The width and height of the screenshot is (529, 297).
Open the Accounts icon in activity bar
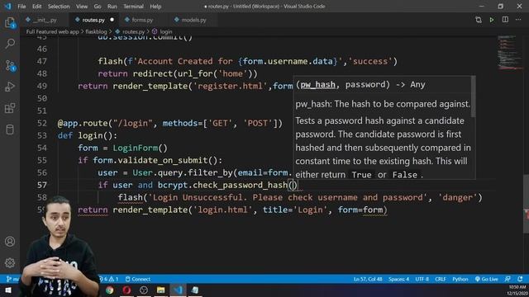point(10,242)
